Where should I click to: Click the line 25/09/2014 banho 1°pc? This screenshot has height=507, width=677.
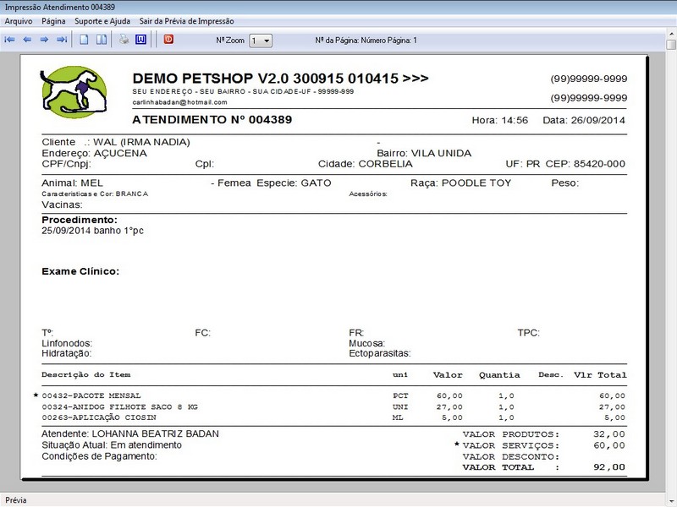pos(92,231)
